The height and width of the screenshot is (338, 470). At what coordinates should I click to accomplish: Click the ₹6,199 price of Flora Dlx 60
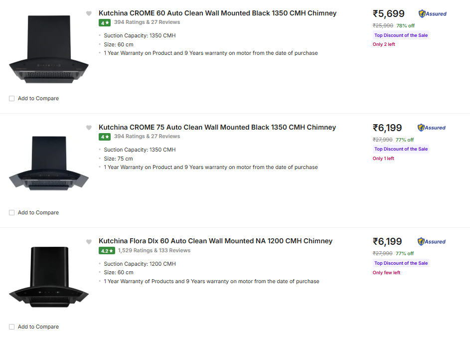(x=387, y=242)
